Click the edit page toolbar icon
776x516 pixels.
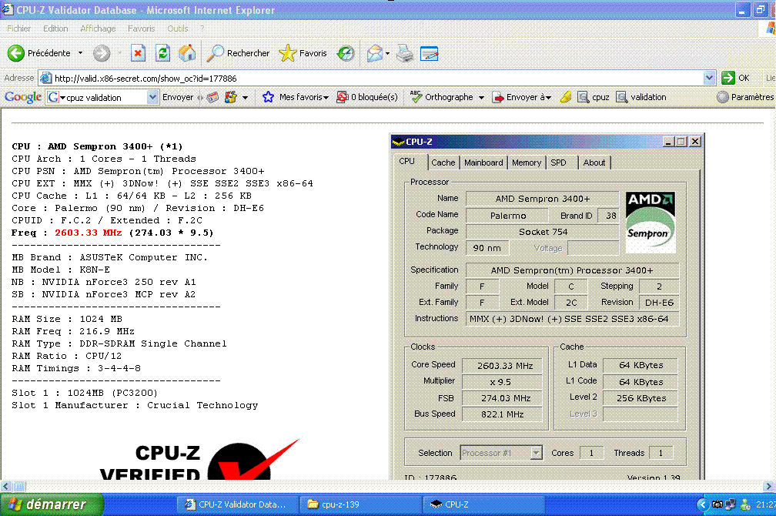pos(429,53)
